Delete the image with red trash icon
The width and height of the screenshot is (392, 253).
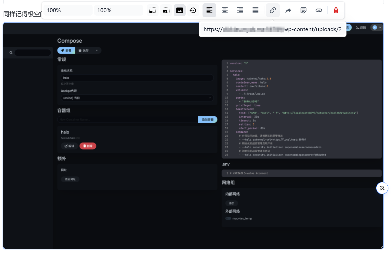tap(336, 10)
